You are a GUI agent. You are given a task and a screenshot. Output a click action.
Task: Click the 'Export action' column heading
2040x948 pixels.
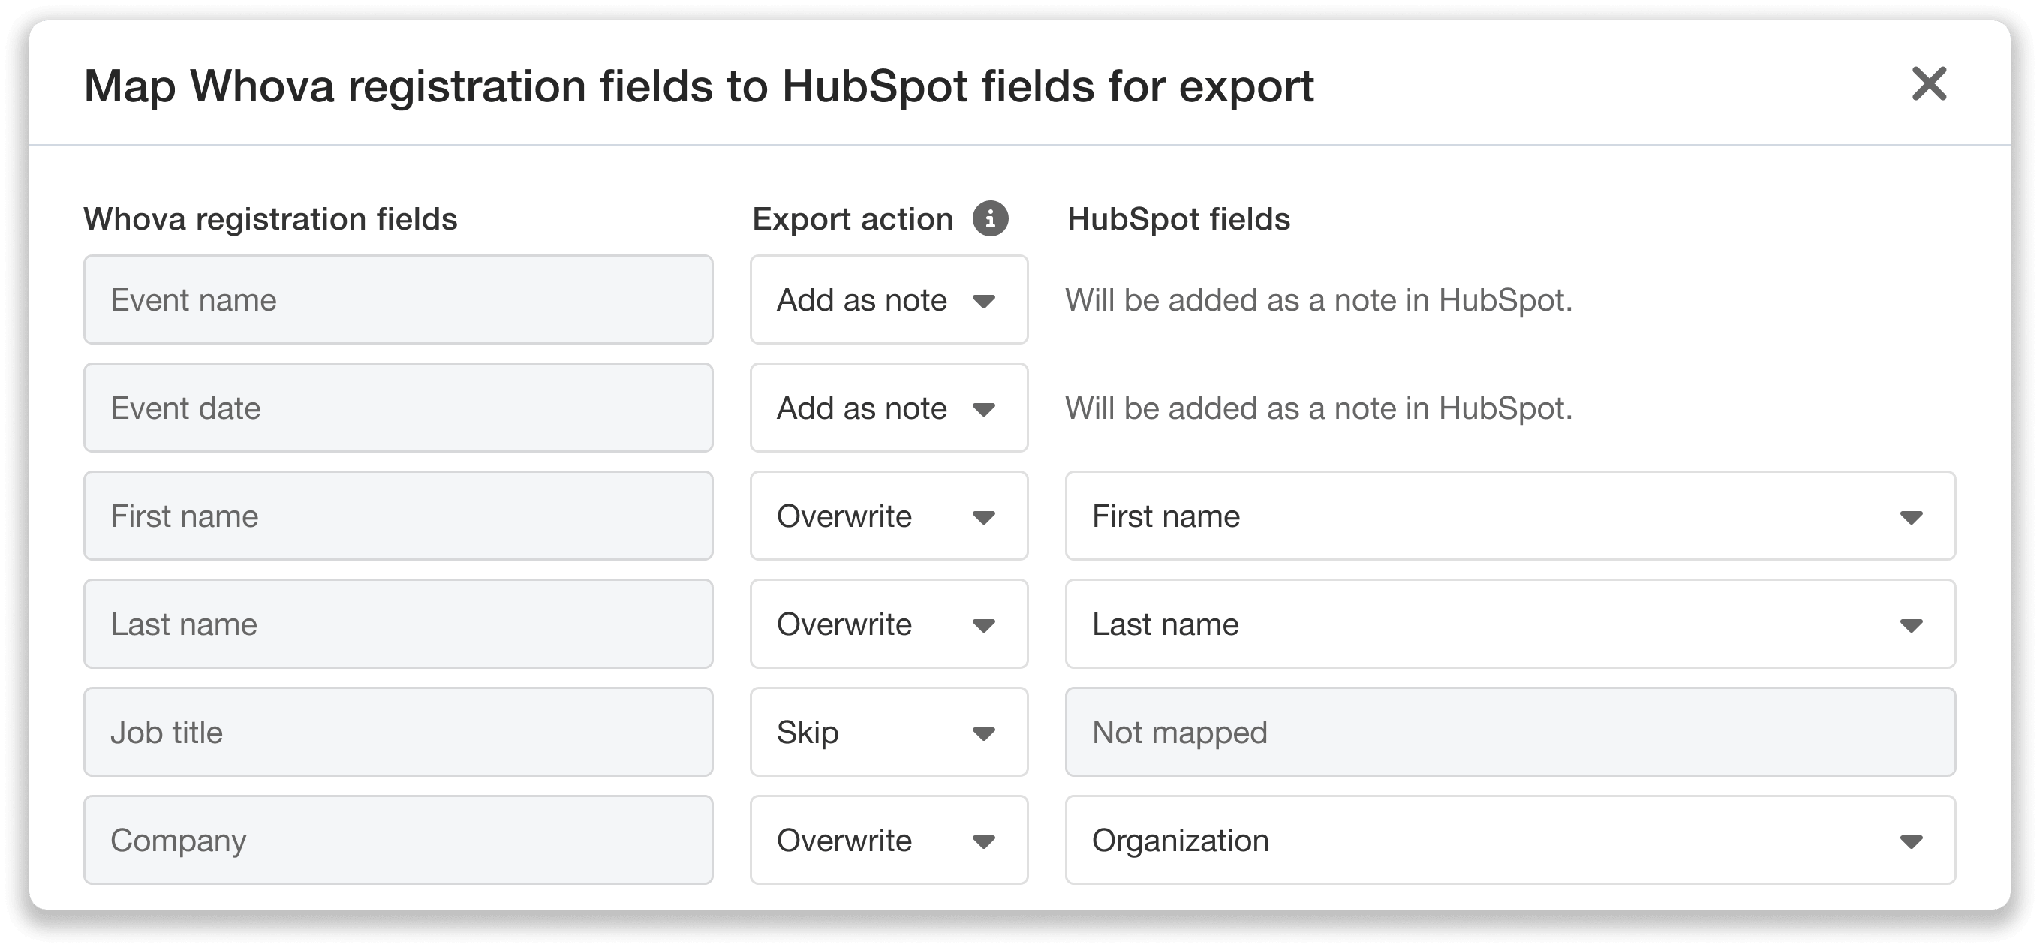click(852, 219)
